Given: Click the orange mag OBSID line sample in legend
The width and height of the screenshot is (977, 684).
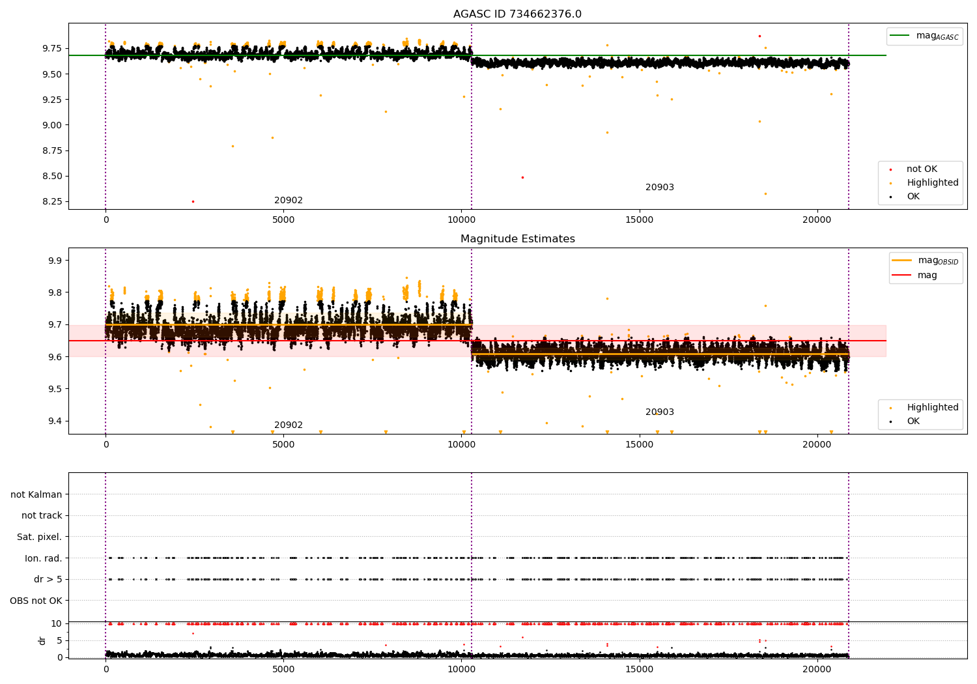Looking at the screenshot, I should 901,261.
